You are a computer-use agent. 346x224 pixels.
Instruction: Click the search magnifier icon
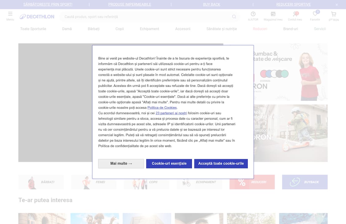click(x=234, y=17)
